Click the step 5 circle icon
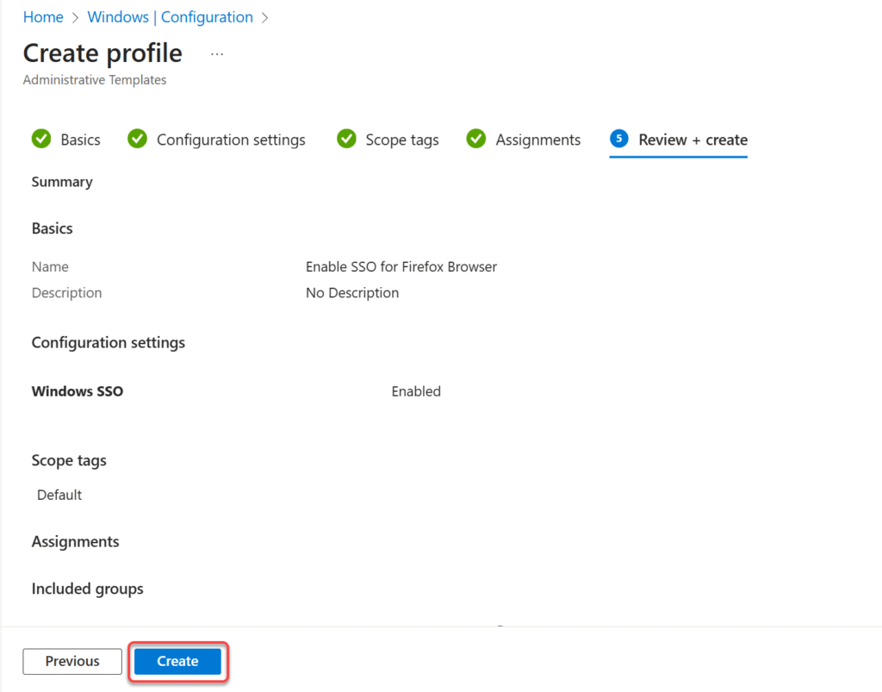882x692 pixels. tap(618, 139)
